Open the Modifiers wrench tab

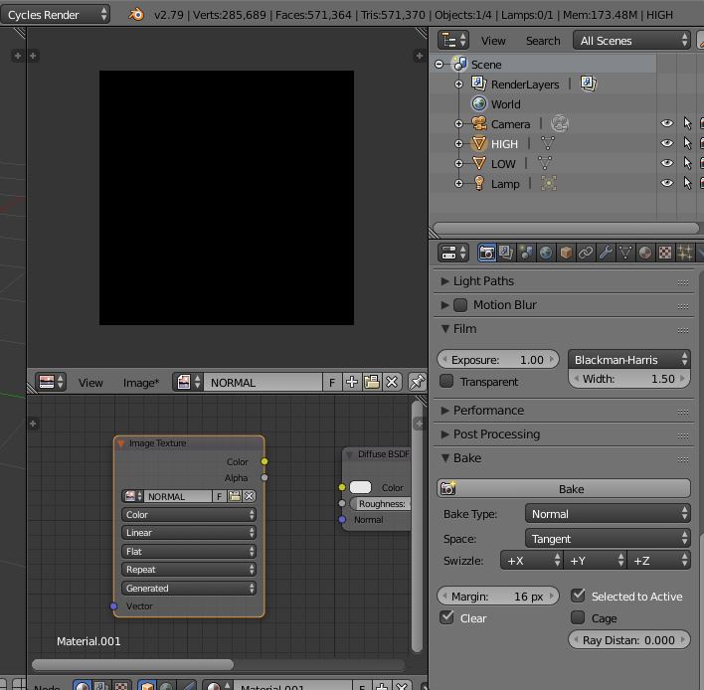tap(606, 253)
